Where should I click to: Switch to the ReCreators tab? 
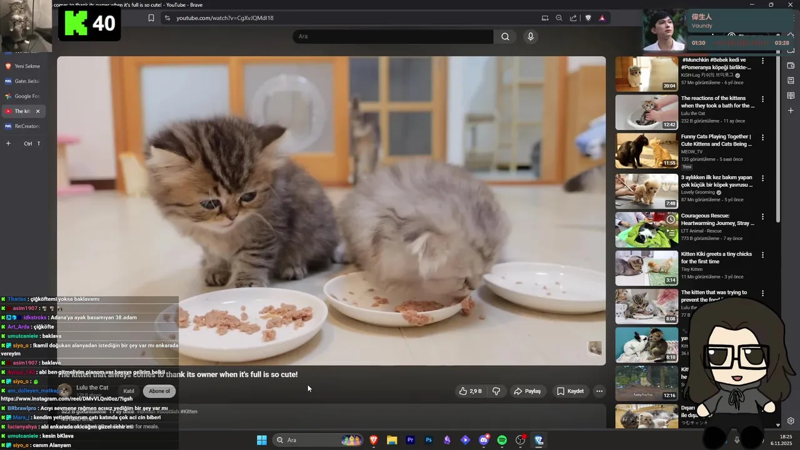coord(22,126)
